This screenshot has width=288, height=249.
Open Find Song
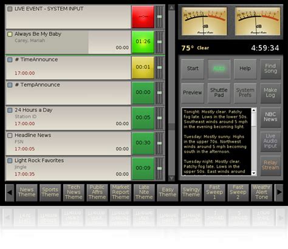270,69
